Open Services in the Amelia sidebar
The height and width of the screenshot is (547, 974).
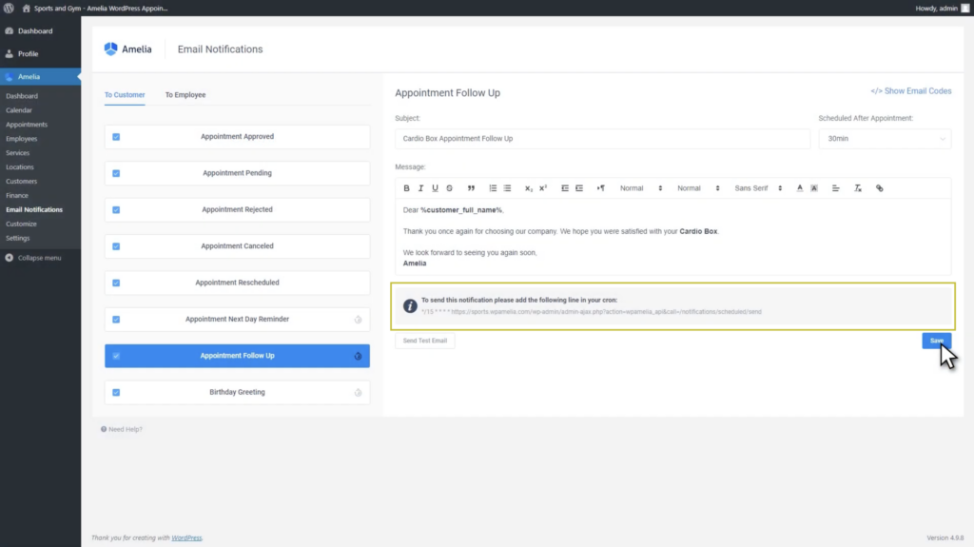(x=17, y=153)
